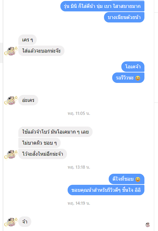Screen dimensions: 158x231
Task: Open sender avatar next to อ่ะเคร message
Action: (11, 100)
